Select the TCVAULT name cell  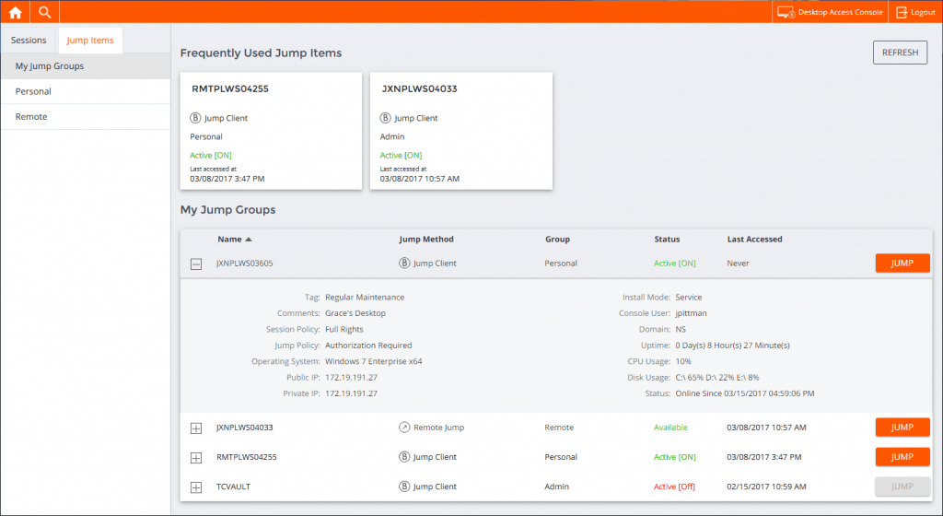pyautogui.click(x=233, y=486)
